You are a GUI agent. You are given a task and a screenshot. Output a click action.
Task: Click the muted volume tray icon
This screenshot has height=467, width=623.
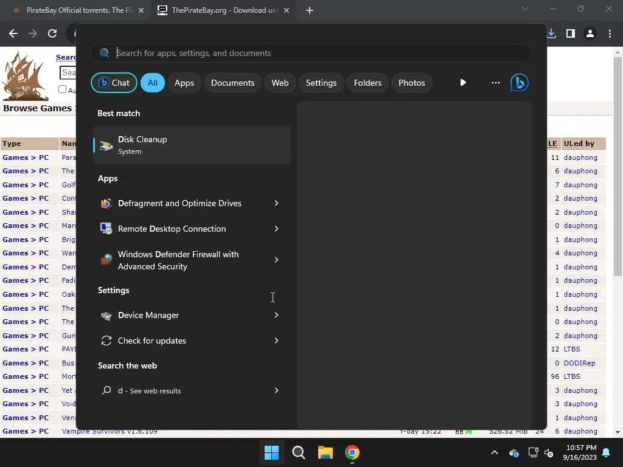tap(549, 452)
